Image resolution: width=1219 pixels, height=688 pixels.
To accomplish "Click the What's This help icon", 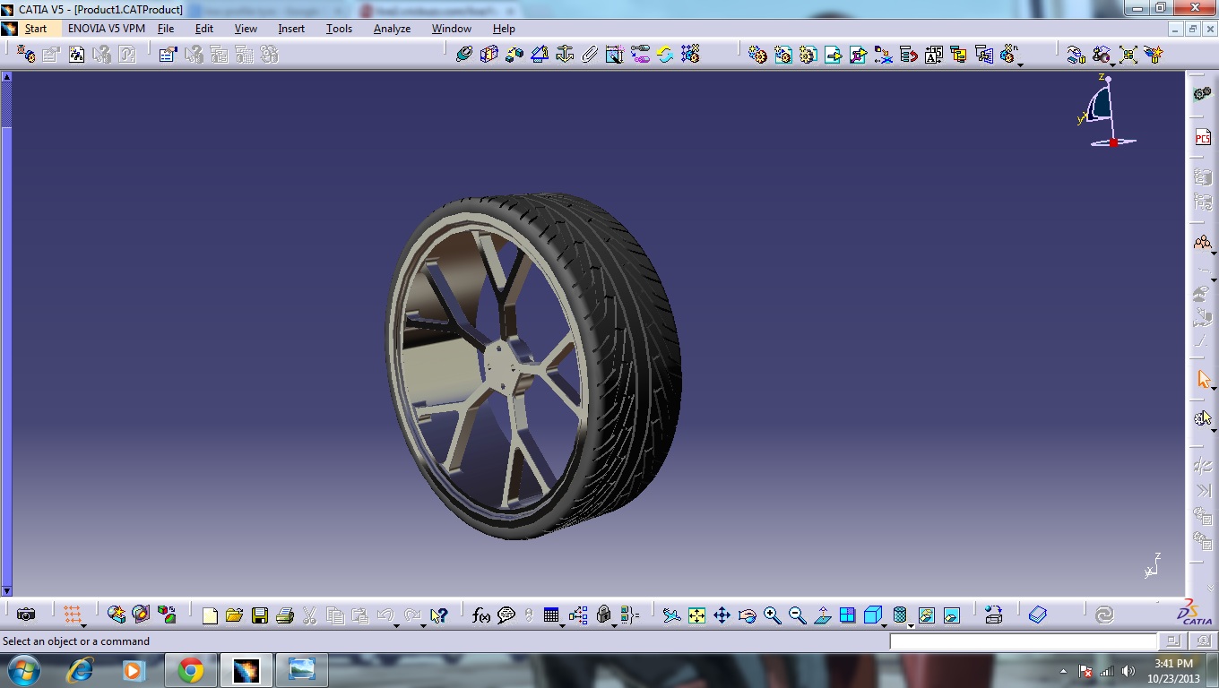I will pyautogui.click(x=438, y=615).
